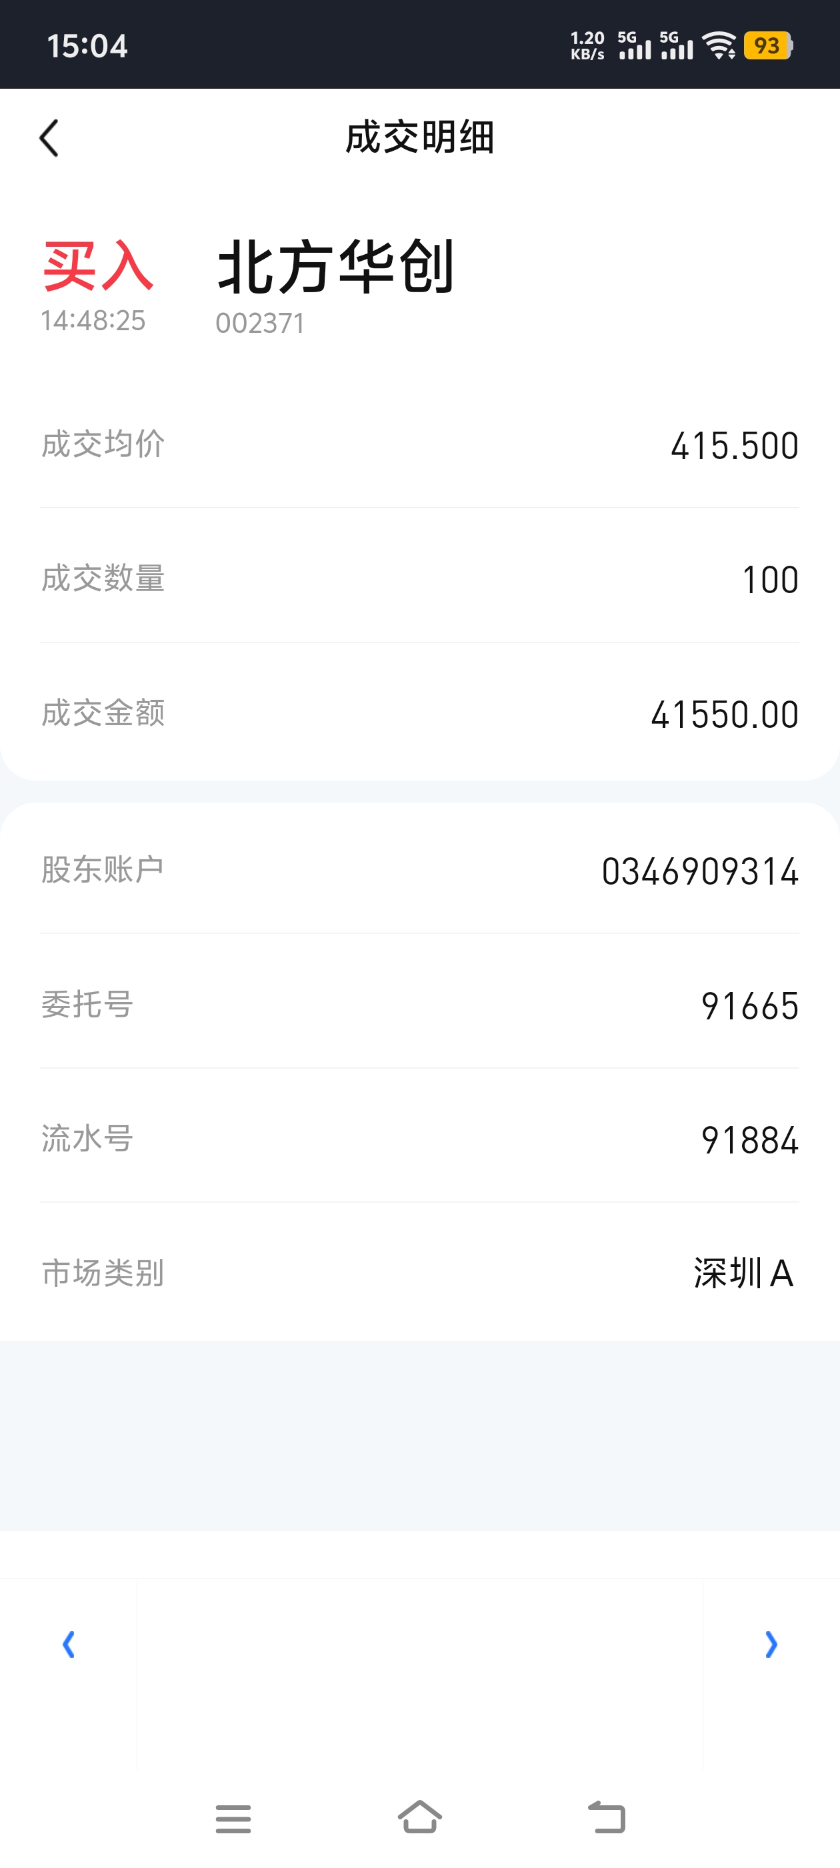The width and height of the screenshot is (840, 1868).
Task: Tap the back arrow in header
Action: tap(49, 138)
